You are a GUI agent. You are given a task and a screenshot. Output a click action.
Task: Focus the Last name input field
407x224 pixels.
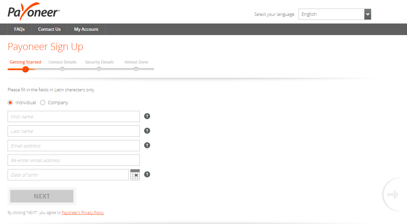coord(74,131)
